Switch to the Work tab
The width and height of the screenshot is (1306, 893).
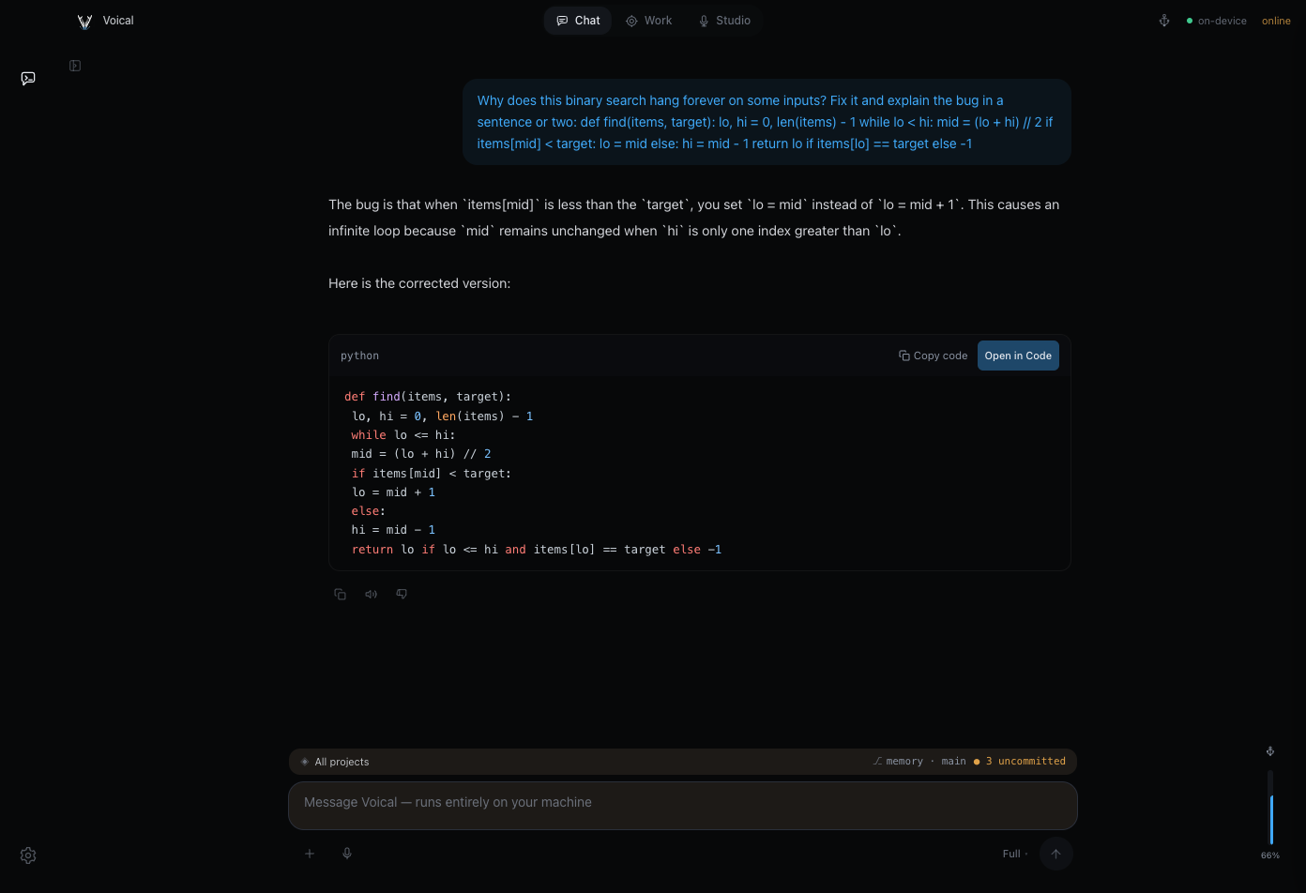click(649, 21)
